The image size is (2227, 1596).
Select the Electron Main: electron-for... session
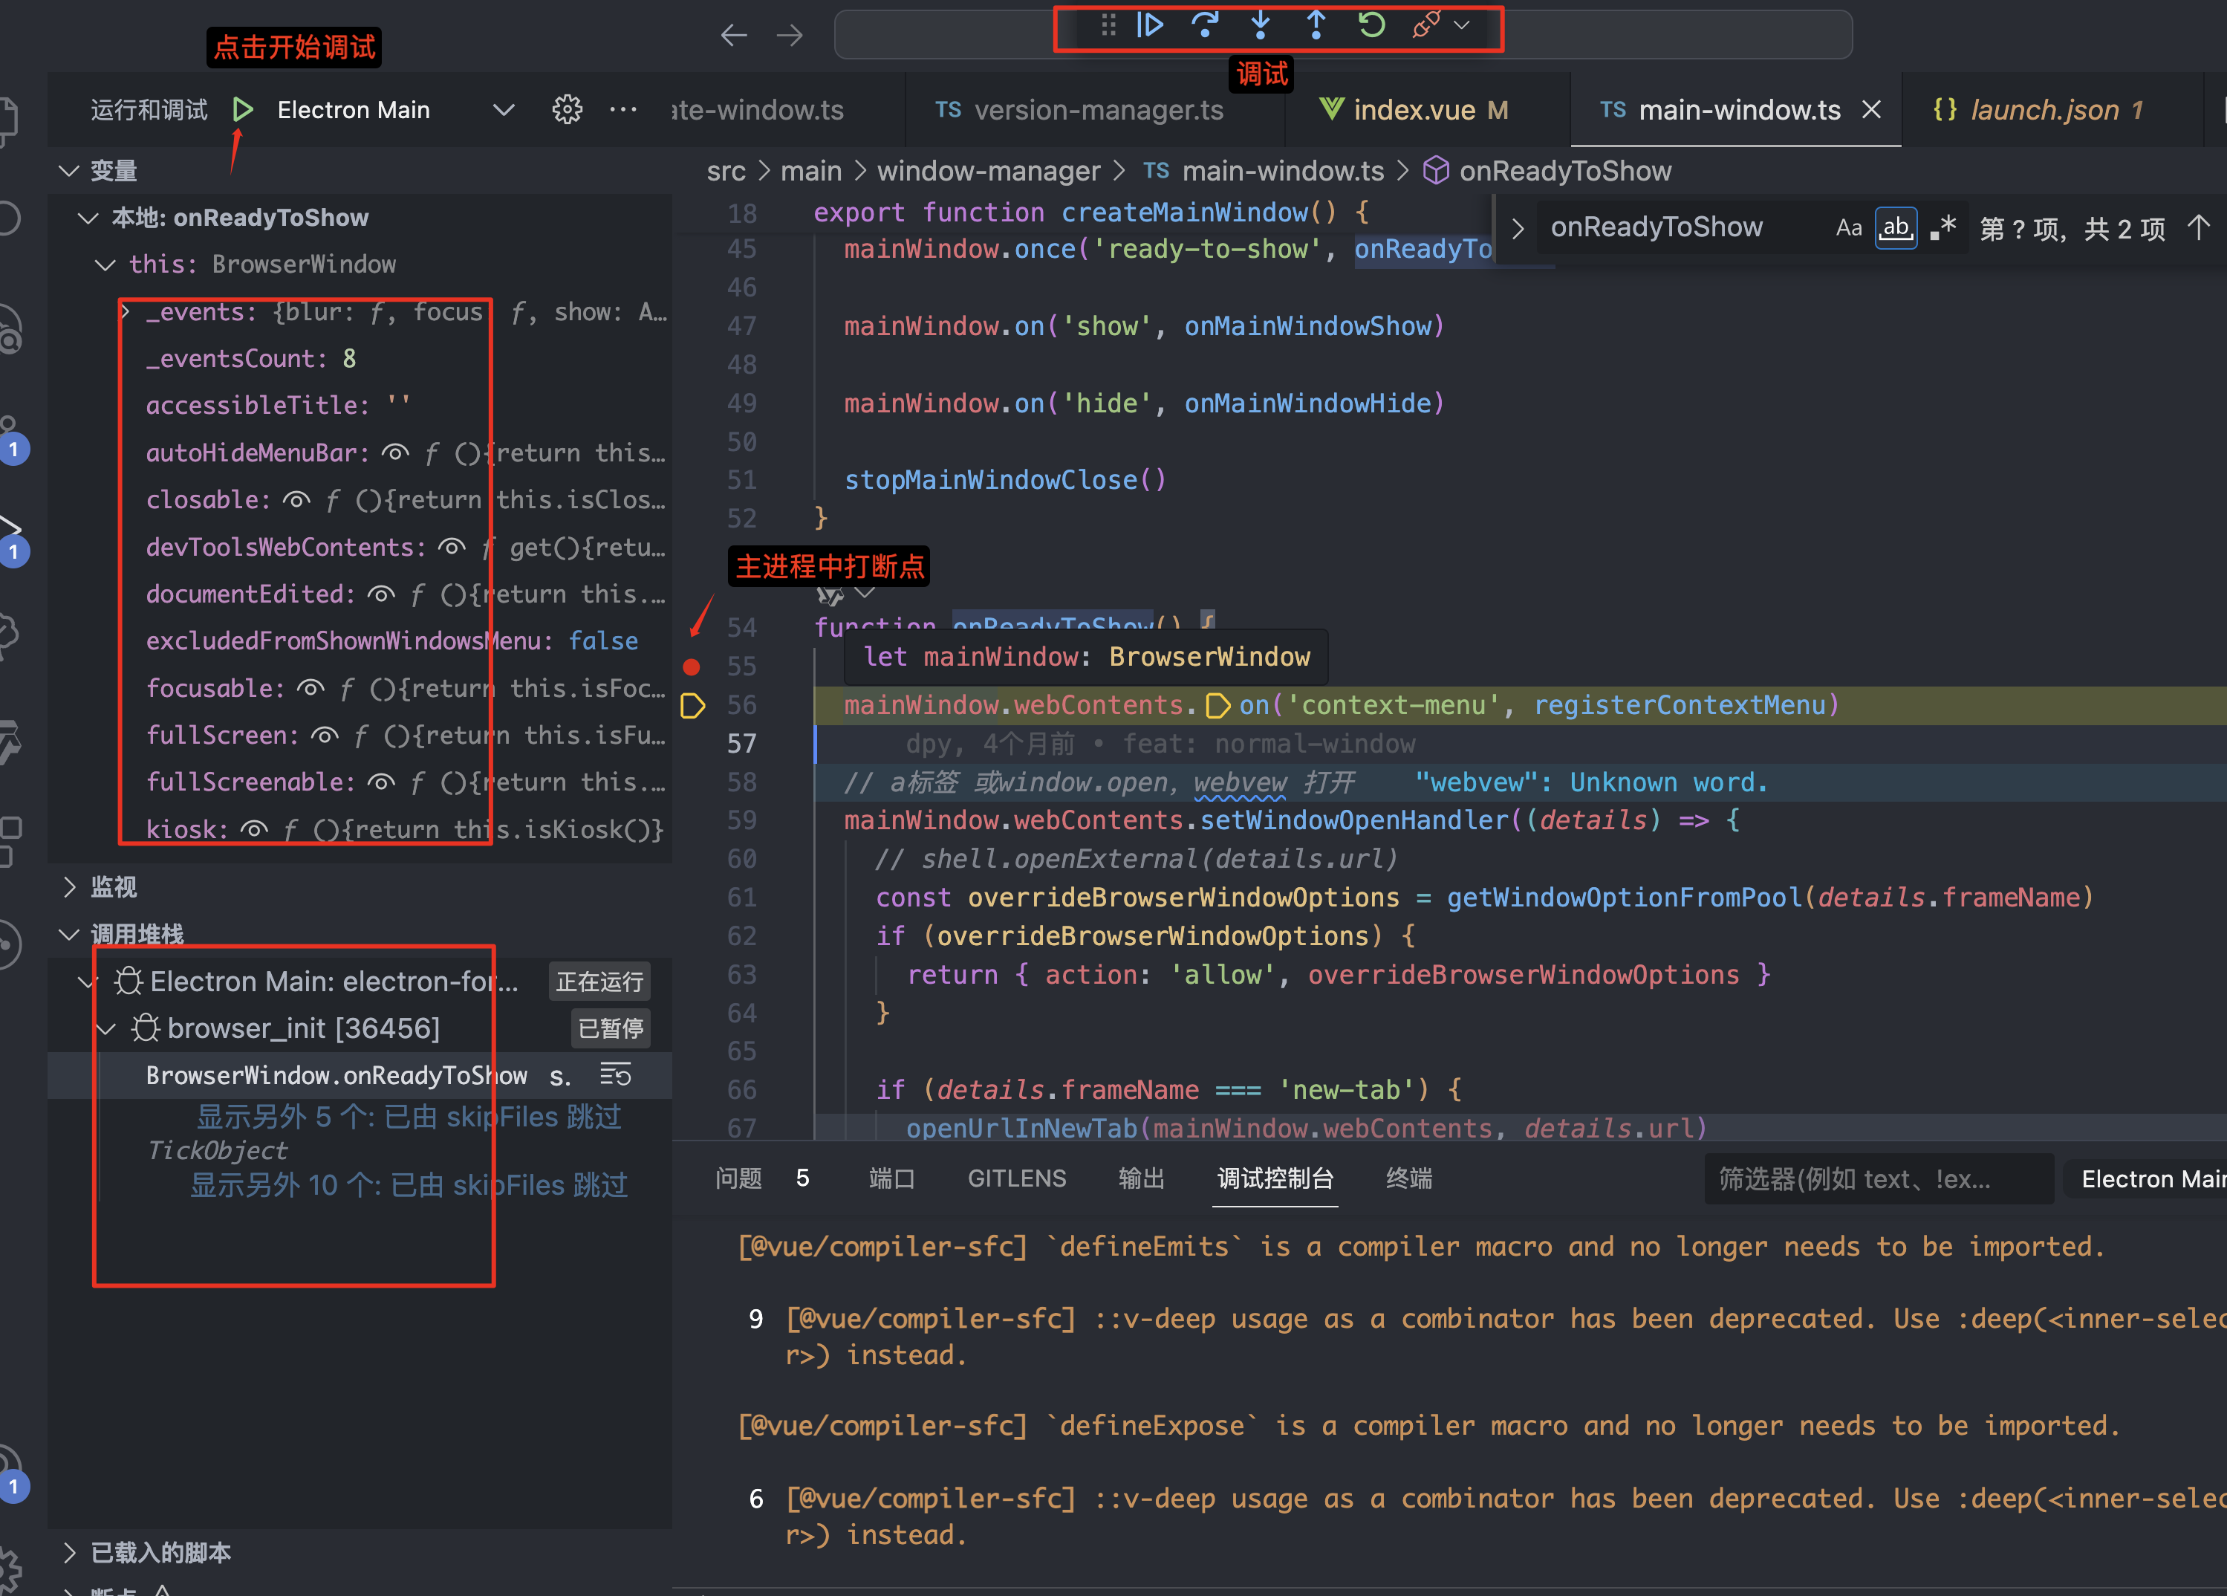coord(334,982)
